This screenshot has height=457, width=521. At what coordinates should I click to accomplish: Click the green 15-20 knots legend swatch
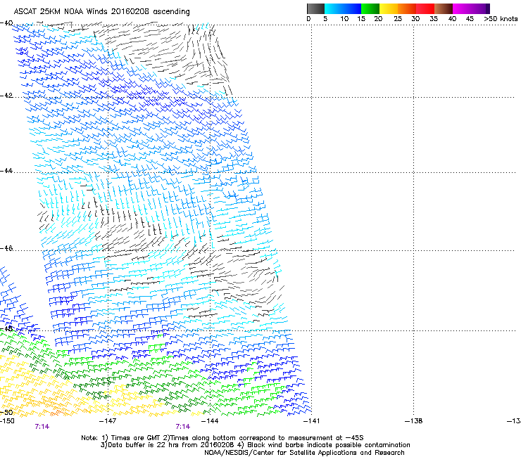point(370,8)
